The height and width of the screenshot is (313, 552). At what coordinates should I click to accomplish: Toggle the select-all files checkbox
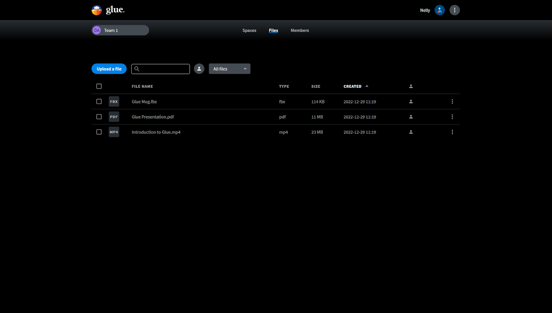[x=99, y=86]
